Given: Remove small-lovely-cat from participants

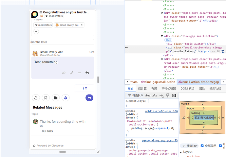Looking at the screenshot, I should coord(82,25).
